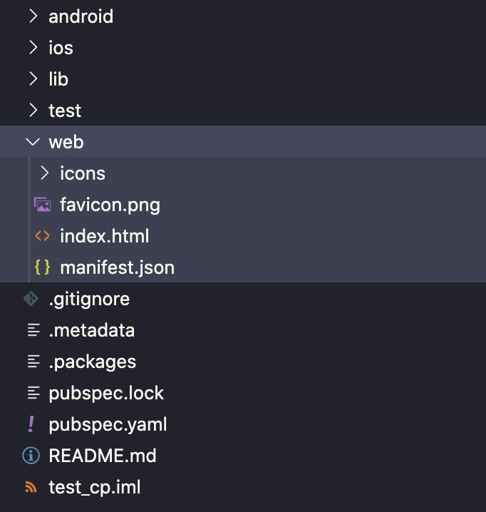Screen dimensions: 486x512
Task: Open the README.md file
Action: coord(103,456)
